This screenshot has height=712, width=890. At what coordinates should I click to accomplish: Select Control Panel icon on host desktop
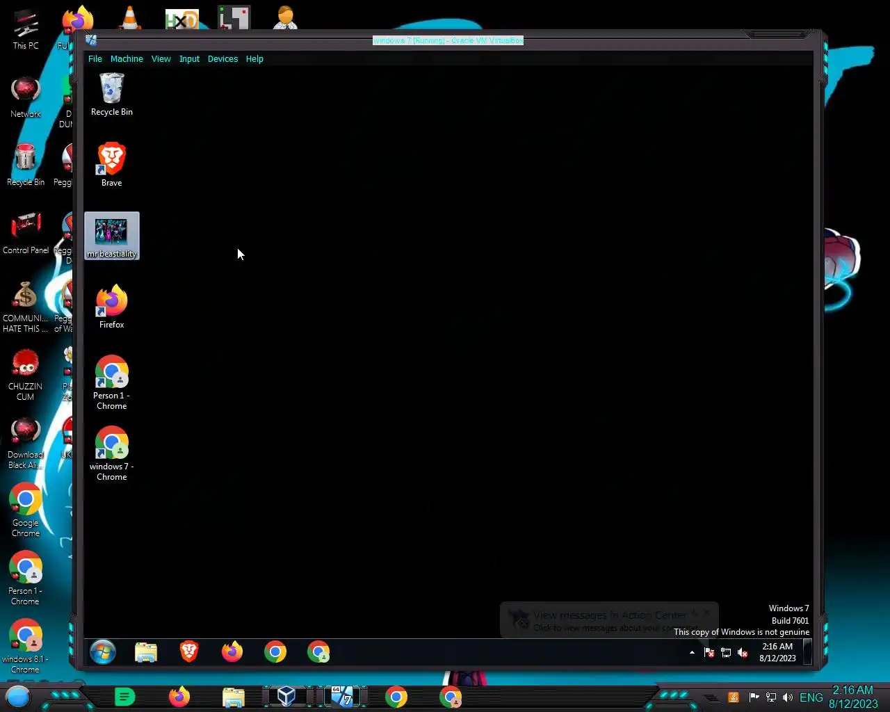pyautogui.click(x=26, y=234)
